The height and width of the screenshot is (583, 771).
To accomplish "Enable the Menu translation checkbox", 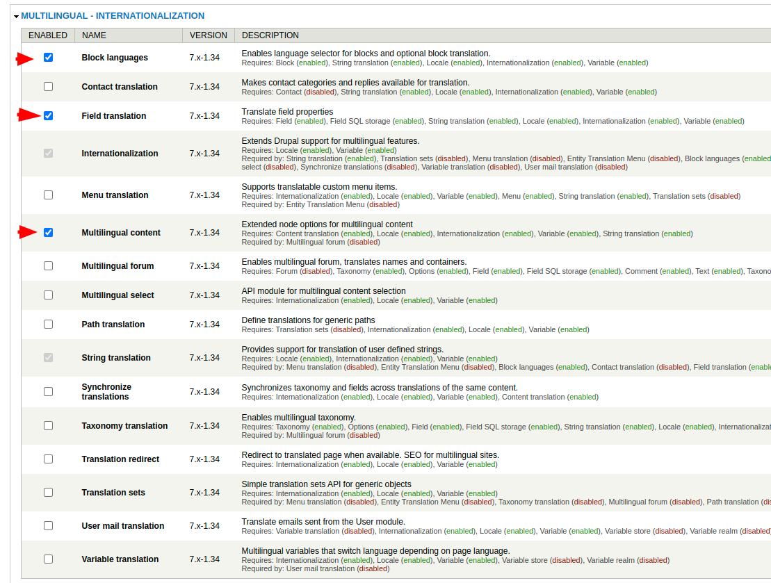I will click(48, 195).
